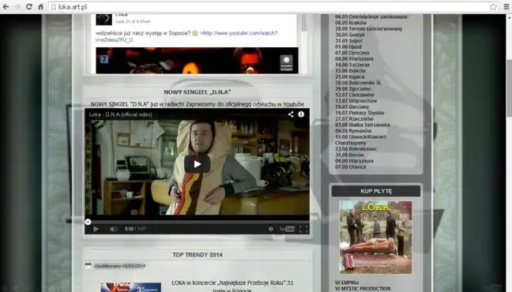Image resolution: width=512 pixels, height=292 pixels.
Task: Reload the page with refresh icon
Action: [29, 6]
